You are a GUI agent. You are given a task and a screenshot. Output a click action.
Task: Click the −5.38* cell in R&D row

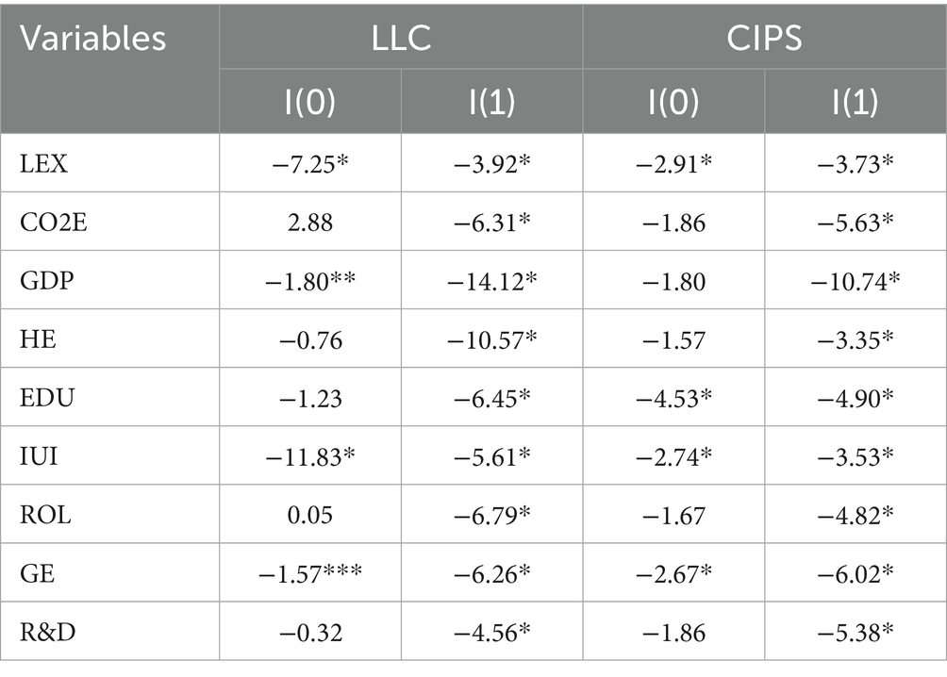856,633
